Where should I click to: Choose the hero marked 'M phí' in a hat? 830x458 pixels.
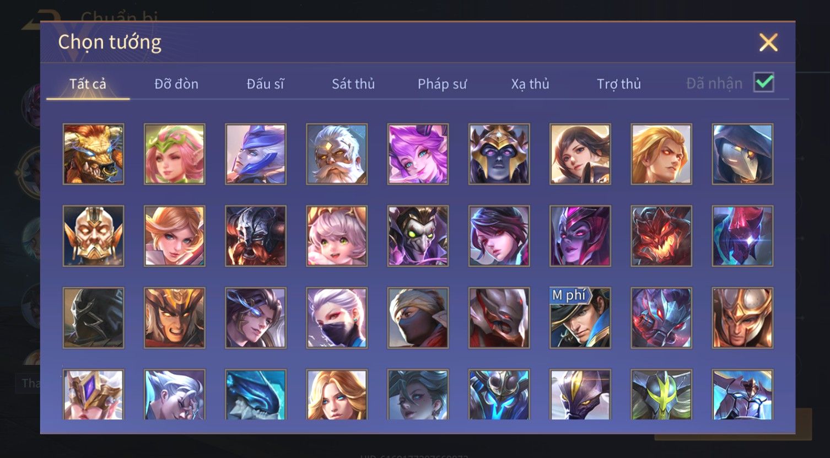[580, 318]
